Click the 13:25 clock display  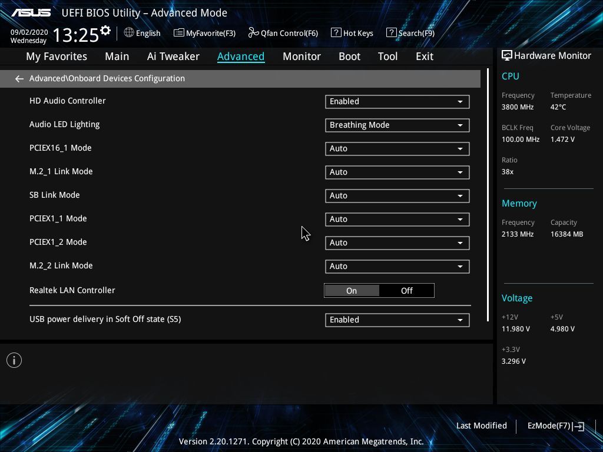(76, 35)
